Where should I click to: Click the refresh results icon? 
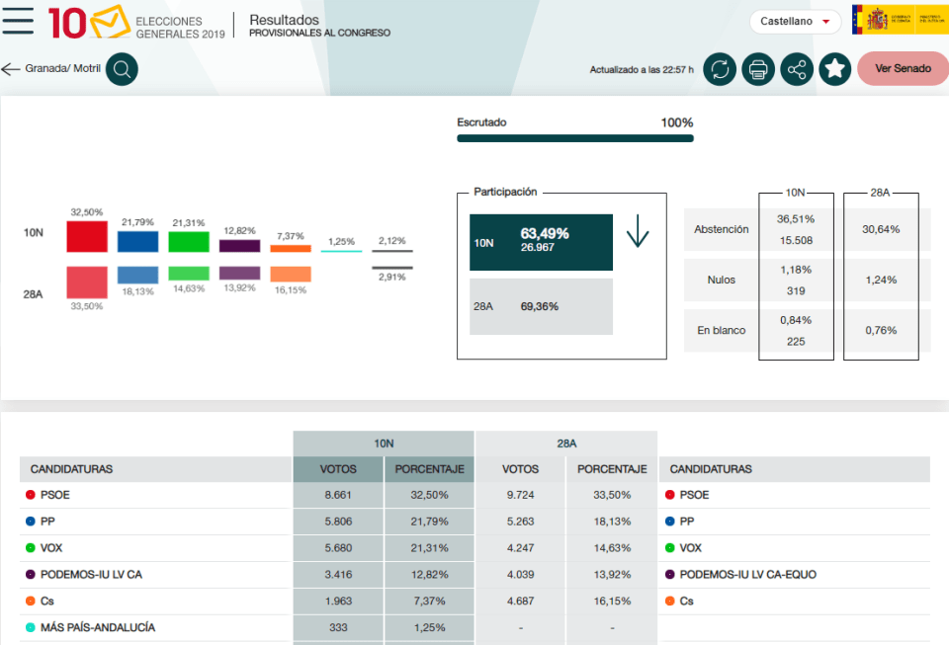click(x=719, y=69)
